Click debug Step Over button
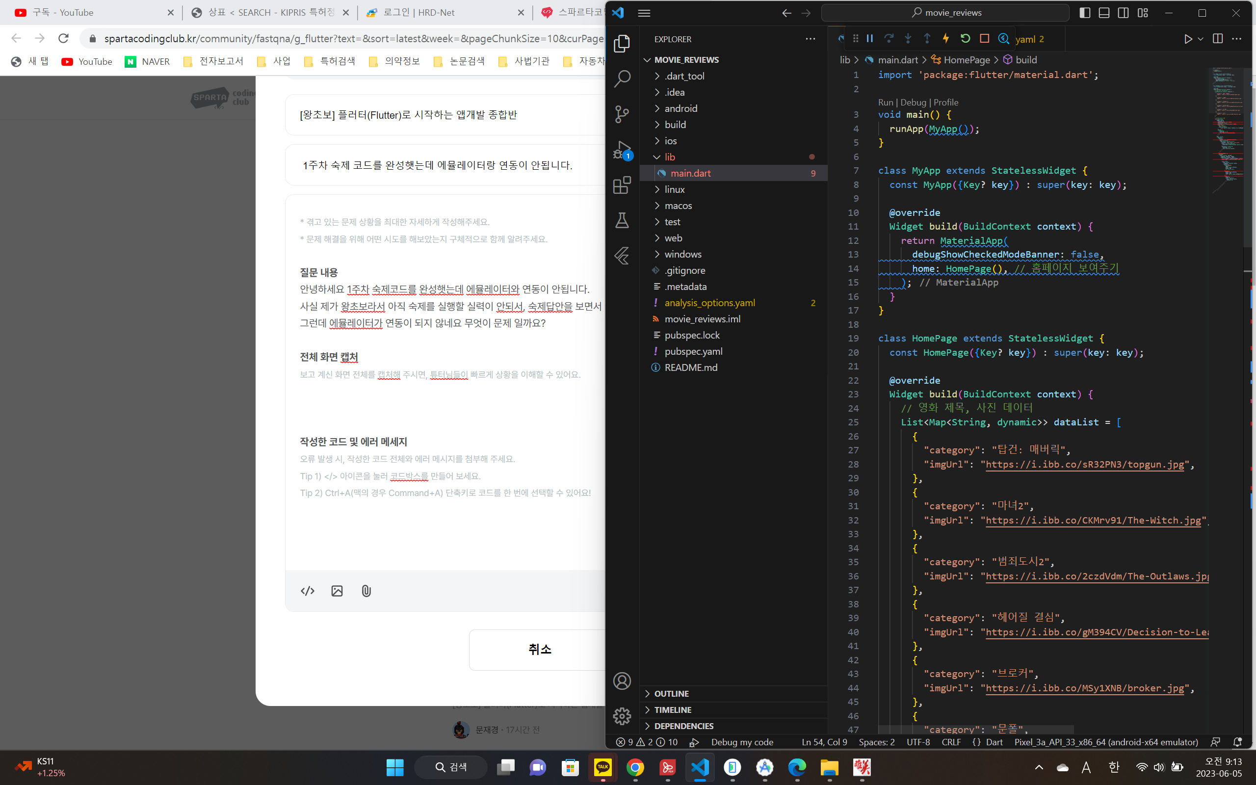Screen dimensions: 1256x785 [x=889, y=38]
